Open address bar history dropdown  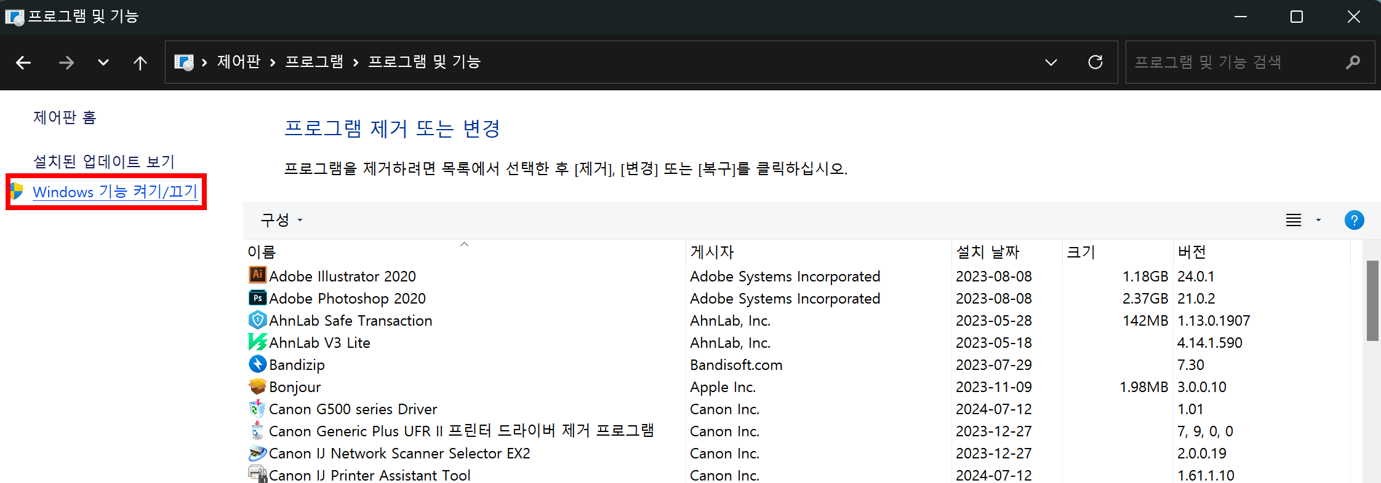(1051, 62)
